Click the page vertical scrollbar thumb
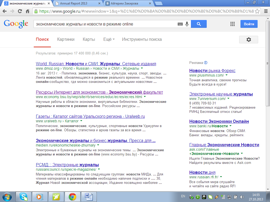The height and width of the screenshot is (202, 270). (268, 63)
